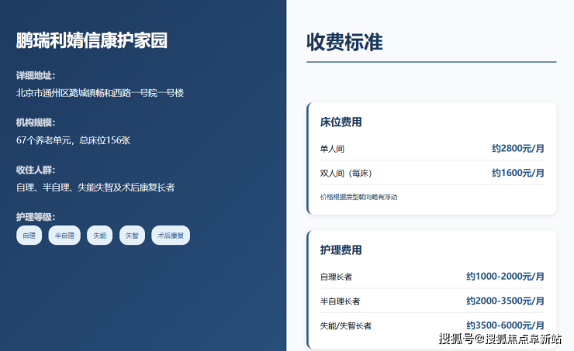Click the 详细地址 label
Image resolution: width=574 pixels, height=351 pixels.
click(36, 76)
